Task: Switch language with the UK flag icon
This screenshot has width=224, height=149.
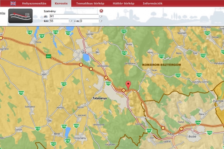Action: pyautogui.click(x=13, y=4)
